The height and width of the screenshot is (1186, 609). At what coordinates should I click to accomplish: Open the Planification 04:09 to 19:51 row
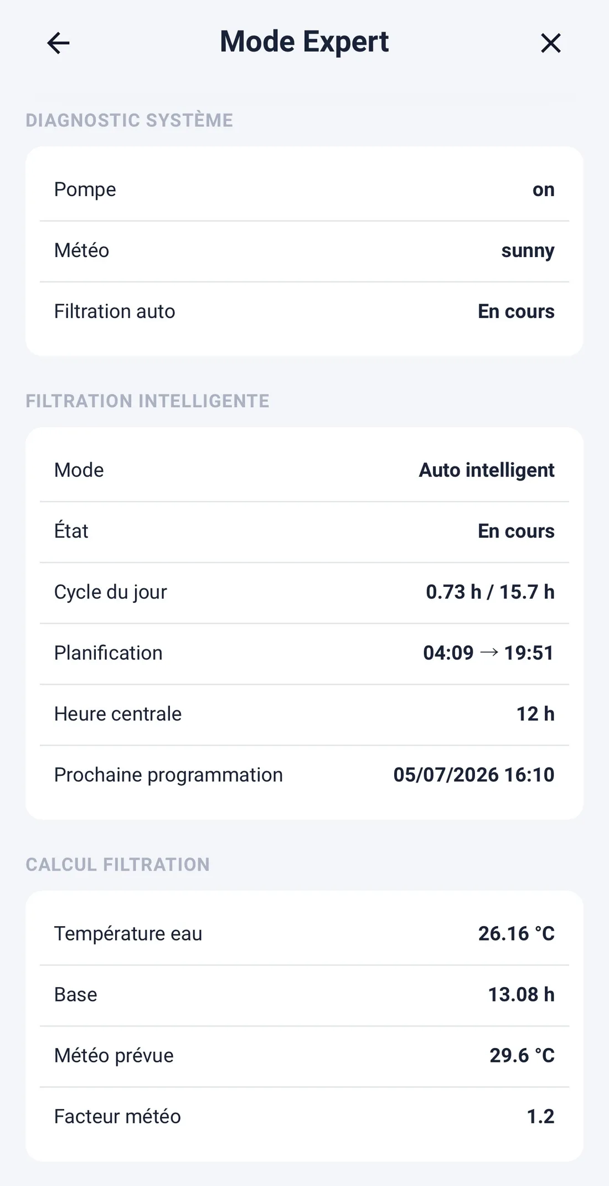(x=304, y=653)
